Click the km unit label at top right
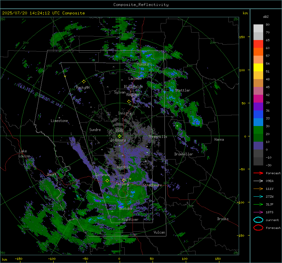 [245, 13]
